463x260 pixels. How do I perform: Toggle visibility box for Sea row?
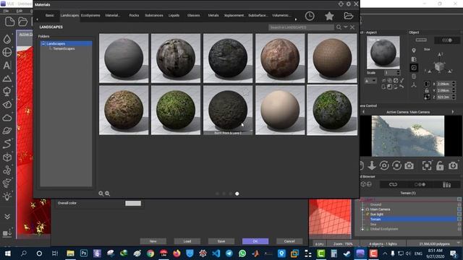pos(459,224)
